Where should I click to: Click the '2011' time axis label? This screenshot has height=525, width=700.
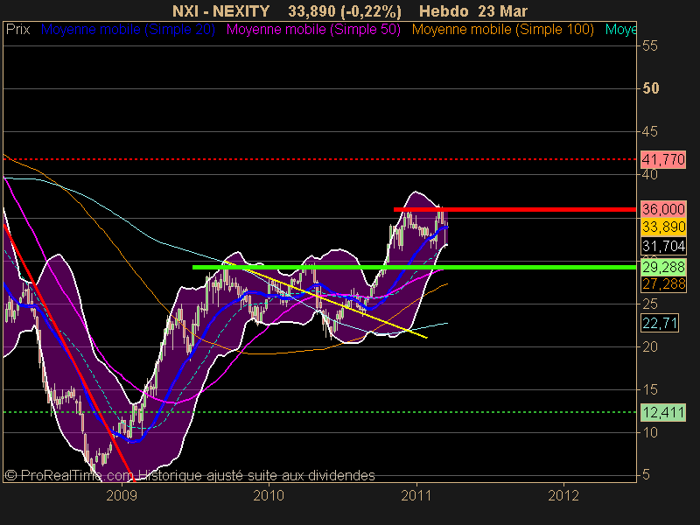[416, 495]
